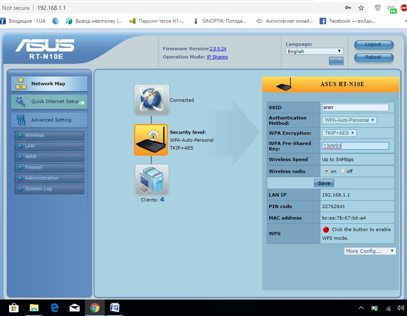Expand the LAN menu
The image size is (407, 316).
click(x=49, y=146)
